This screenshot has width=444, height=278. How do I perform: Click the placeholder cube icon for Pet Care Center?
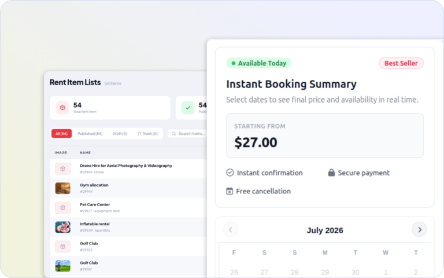point(62,208)
